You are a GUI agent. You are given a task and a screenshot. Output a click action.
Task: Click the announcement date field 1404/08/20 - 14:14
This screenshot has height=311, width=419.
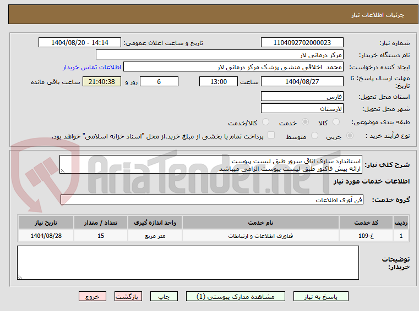80,43
